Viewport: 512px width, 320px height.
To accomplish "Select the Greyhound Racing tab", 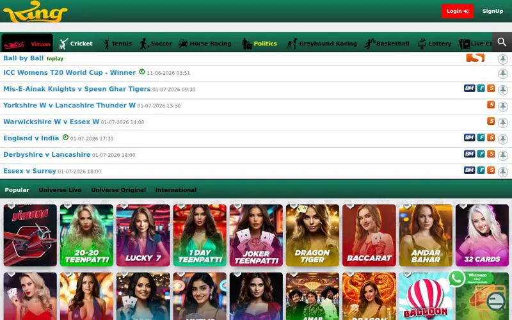I will tap(322, 44).
